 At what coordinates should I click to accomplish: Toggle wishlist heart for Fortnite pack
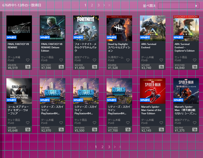94,60
